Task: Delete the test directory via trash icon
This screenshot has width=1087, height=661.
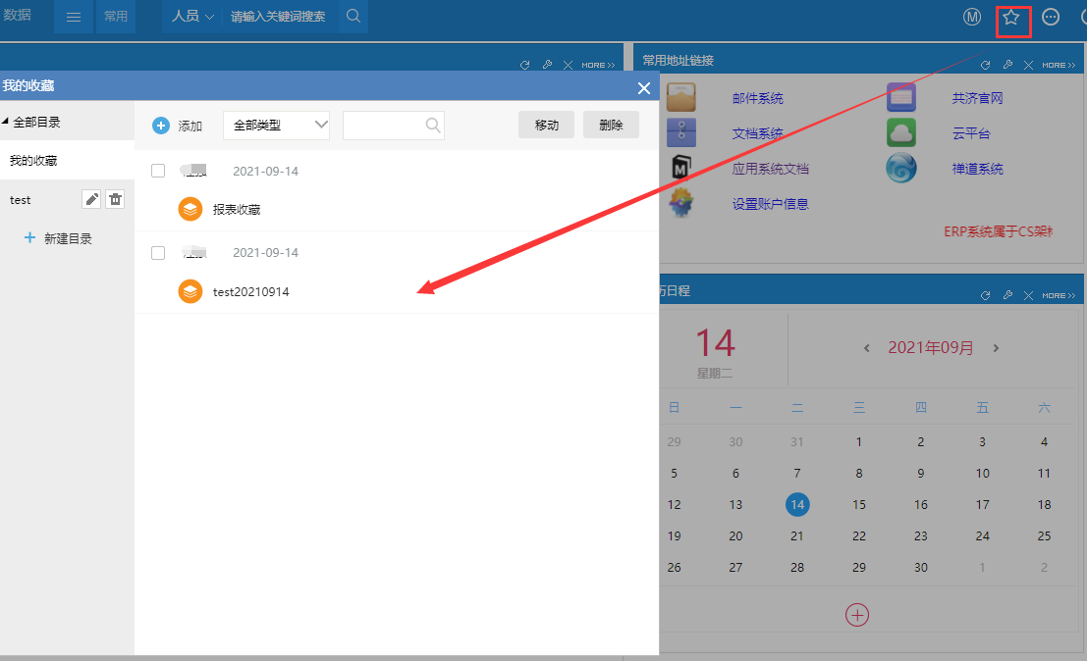Action: click(x=115, y=199)
